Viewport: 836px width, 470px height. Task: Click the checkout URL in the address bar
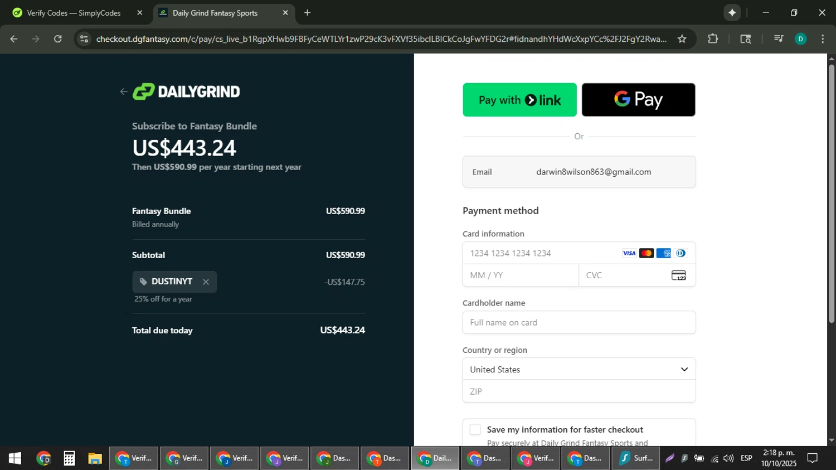point(381,38)
